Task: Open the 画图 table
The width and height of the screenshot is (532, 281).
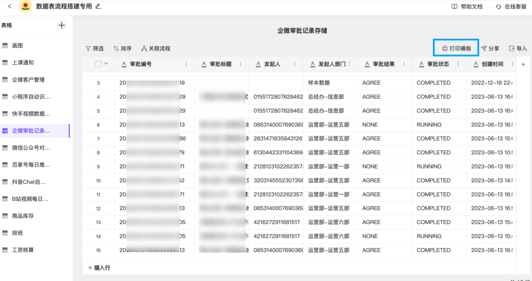Action: (x=35, y=45)
